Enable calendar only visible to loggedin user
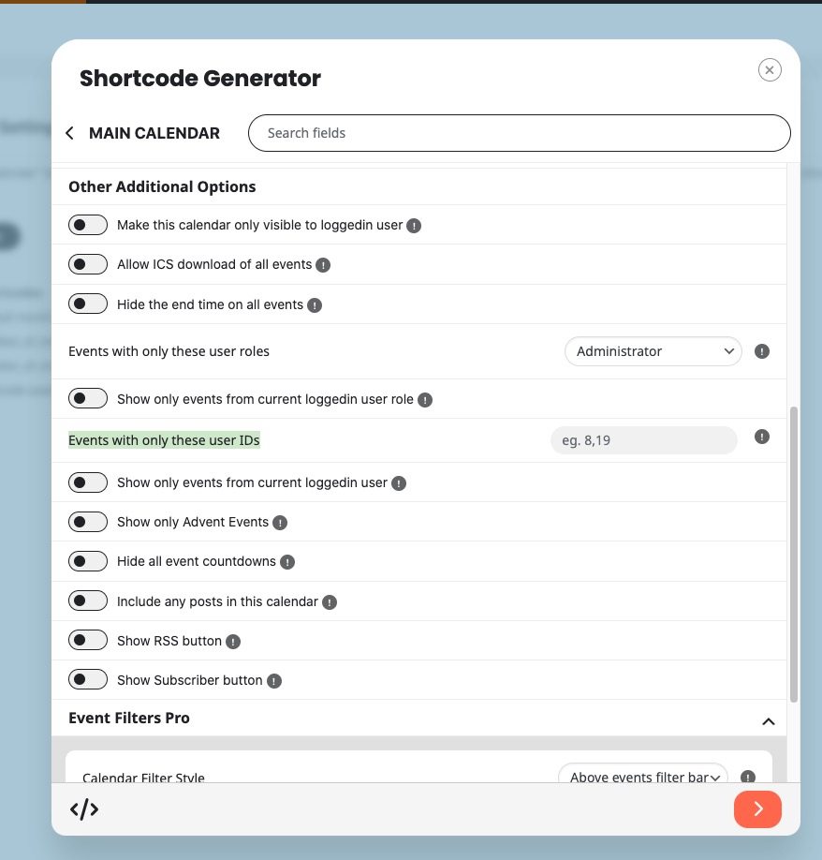The image size is (822, 860). (88, 225)
